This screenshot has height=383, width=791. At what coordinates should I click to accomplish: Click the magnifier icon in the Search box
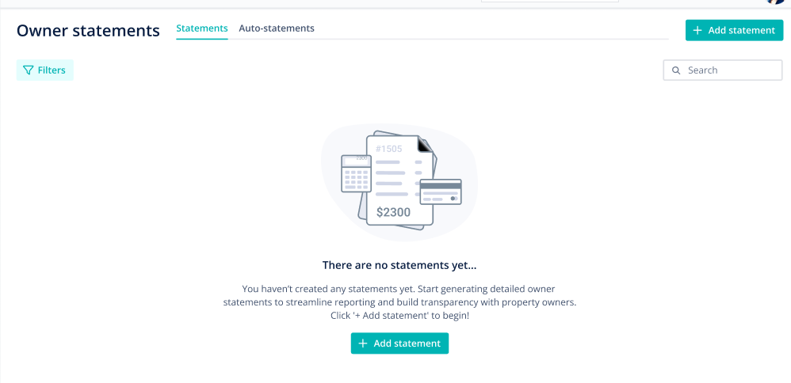coord(676,70)
